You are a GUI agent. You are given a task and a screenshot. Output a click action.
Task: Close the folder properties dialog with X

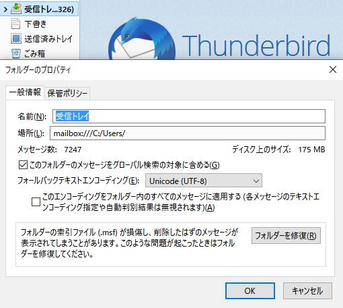pyautogui.click(x=333, y=69)
